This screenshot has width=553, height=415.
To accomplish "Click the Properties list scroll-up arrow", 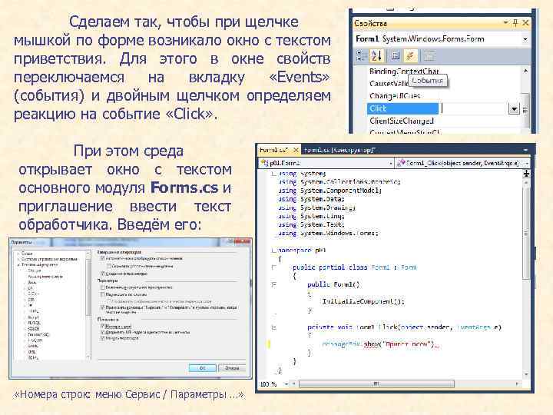I will point(525,71).
